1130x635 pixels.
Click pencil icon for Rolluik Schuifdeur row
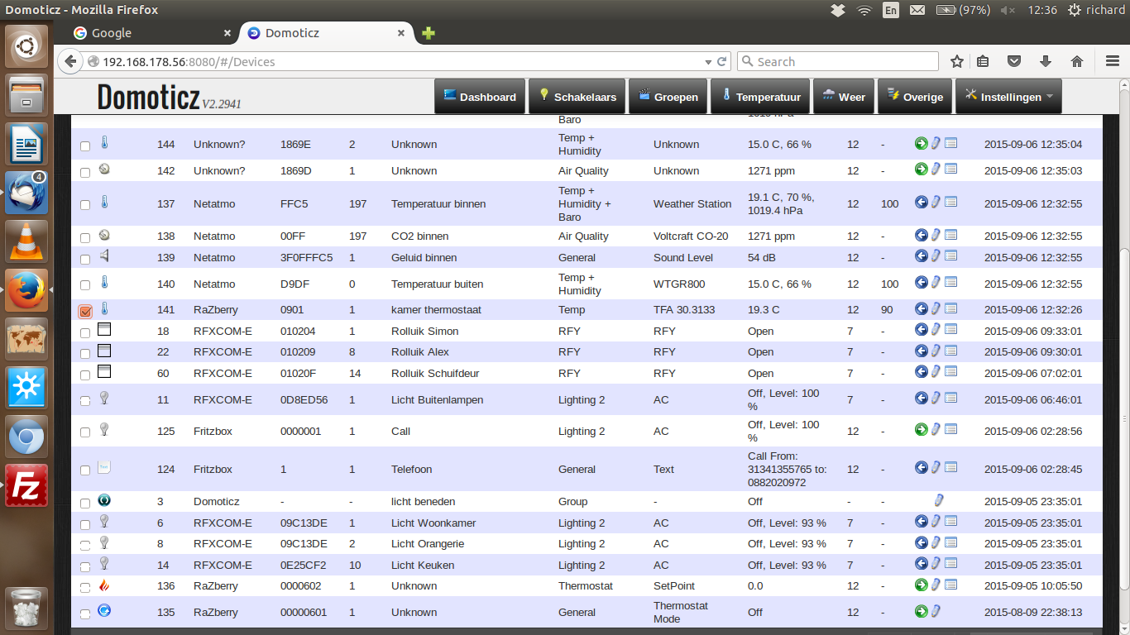click(x=936, y=371)
